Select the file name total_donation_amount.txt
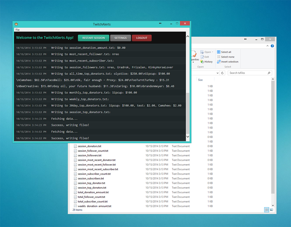Image resolution: width=291 pixels, height=227 pixels. (93, 192)
